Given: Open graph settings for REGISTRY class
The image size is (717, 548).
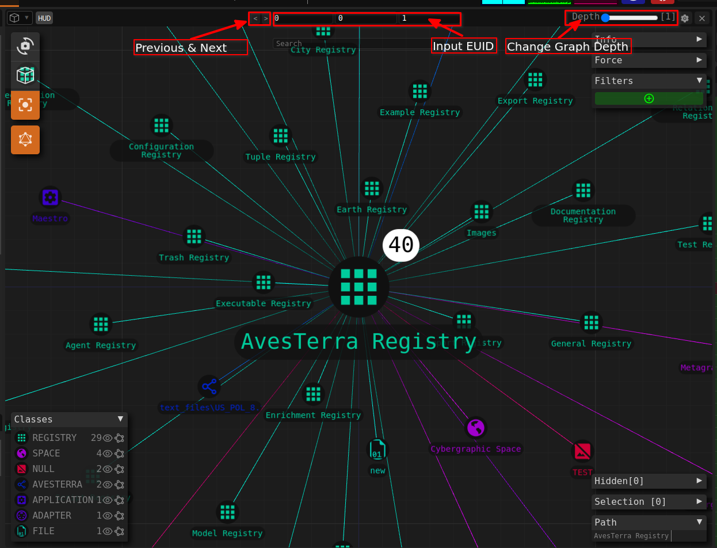Looking at the screenshot, I should point(119,438).
